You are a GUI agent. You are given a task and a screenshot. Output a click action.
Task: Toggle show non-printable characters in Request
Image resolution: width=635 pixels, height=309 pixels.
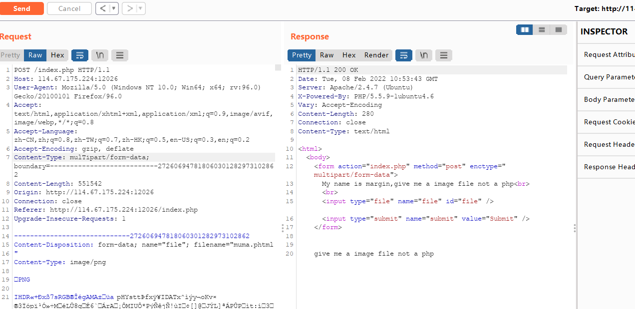coord(100,55)
